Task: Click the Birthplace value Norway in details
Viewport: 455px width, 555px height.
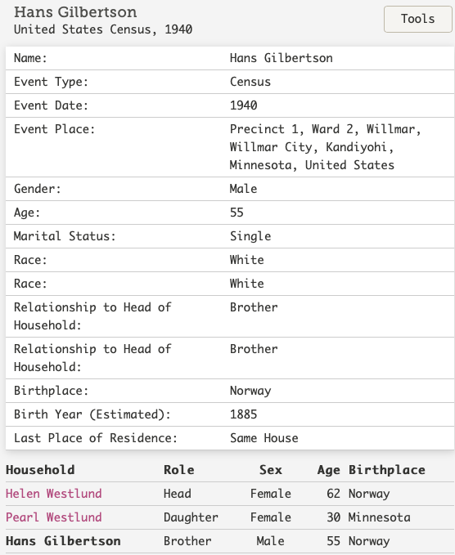Action: click(250, 391)
